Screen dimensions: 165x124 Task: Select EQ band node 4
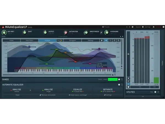tap(47, 64)
